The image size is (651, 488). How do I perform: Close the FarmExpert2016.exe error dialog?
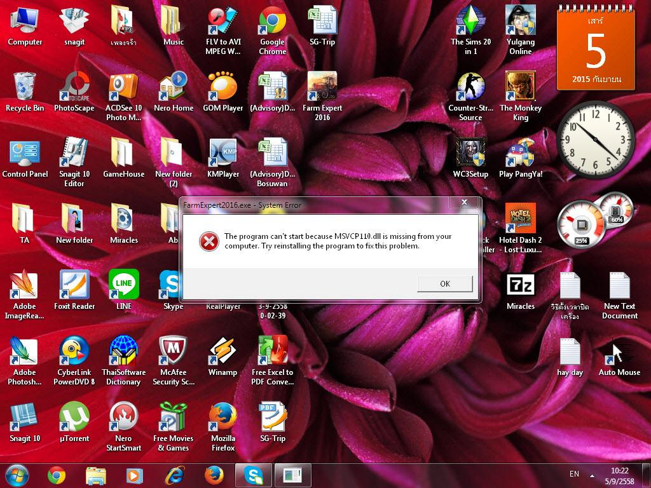click(463, 203)
